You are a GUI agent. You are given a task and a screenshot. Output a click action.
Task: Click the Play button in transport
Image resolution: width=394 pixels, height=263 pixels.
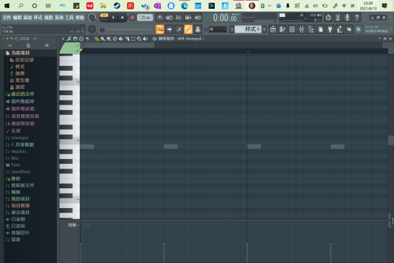coord(113,18)
